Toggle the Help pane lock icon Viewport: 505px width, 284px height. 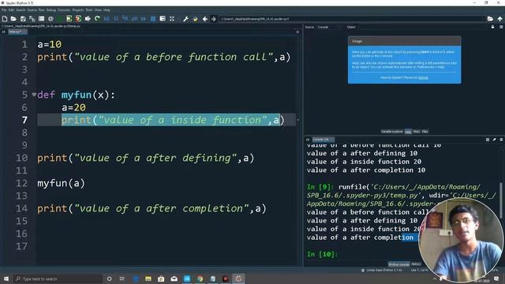point(492,27)
